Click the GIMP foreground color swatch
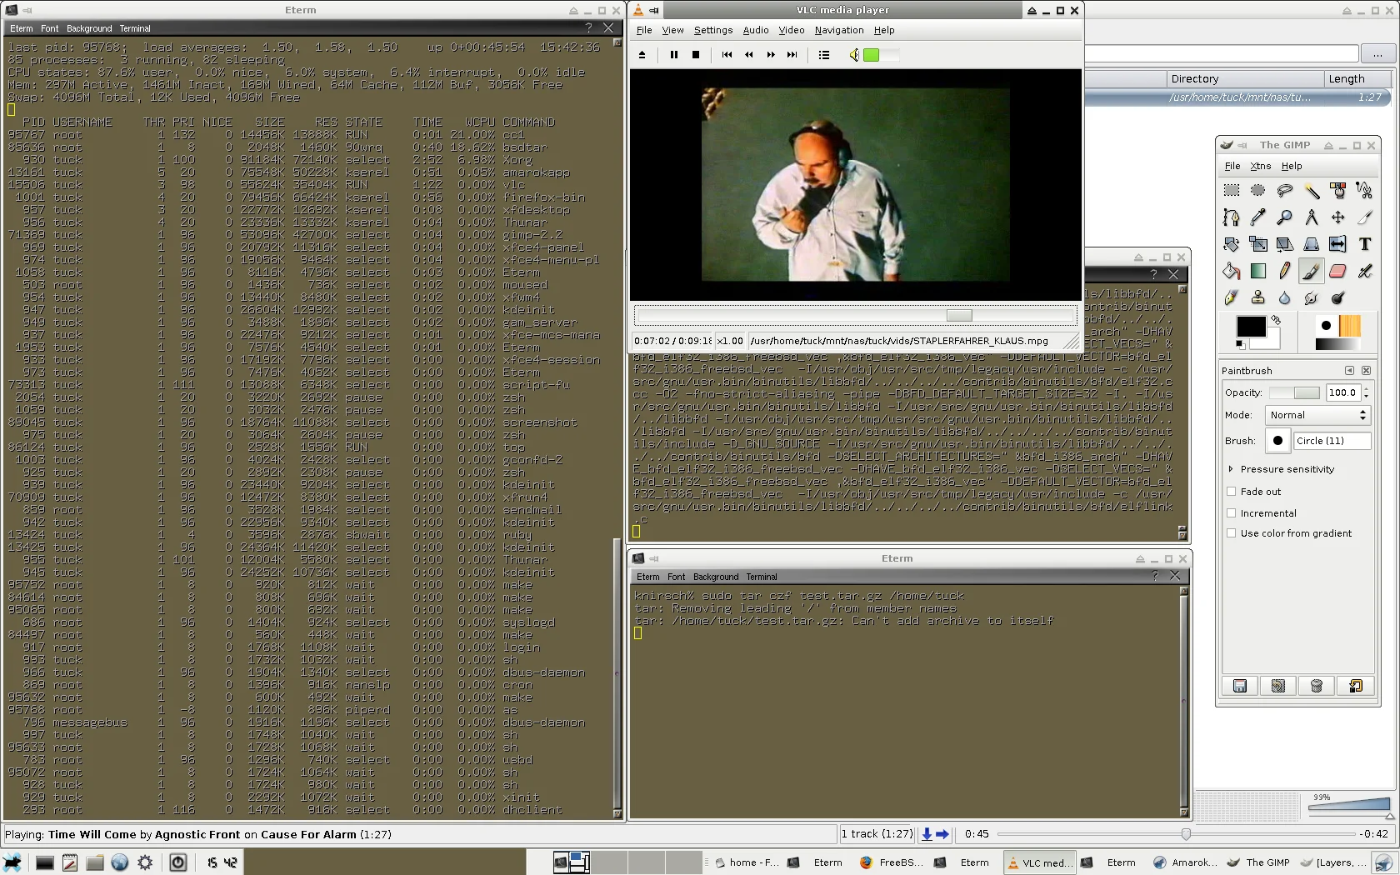The width and height of the screenshot is (1400, 875). click(x=1250, y=327)
